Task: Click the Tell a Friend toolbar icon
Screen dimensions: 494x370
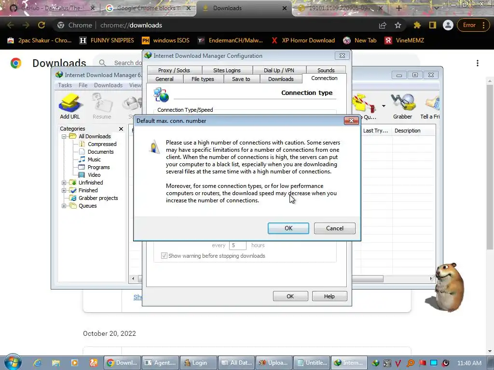Action: click(x=430, y=106)
